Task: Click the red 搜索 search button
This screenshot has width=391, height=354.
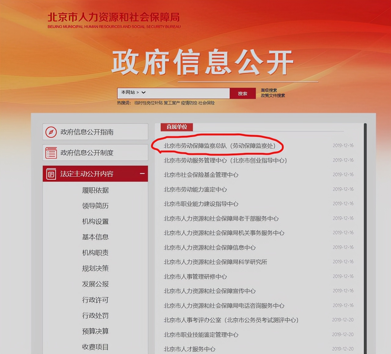Action: pos(243,93)
